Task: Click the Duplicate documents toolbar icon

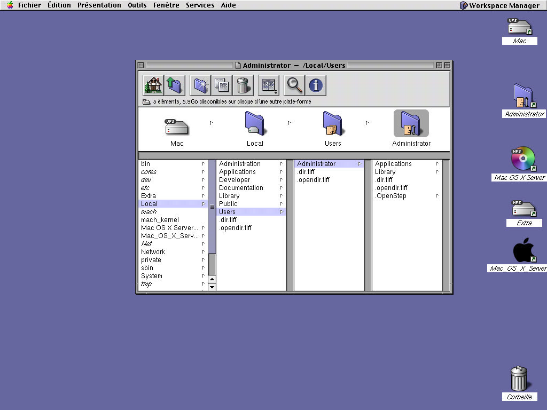Action: [x=221, y=85]
